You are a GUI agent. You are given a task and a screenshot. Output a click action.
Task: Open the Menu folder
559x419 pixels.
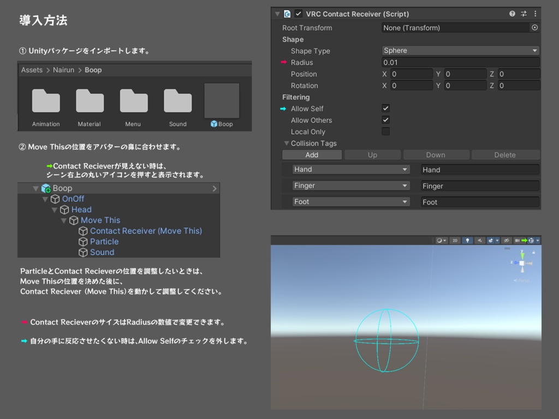point(133,101)
